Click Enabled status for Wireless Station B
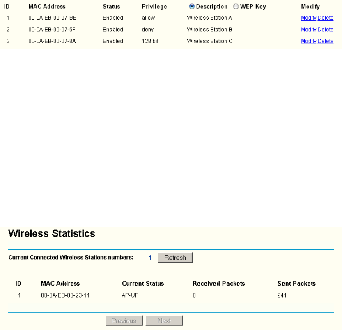 coord(113,30)
